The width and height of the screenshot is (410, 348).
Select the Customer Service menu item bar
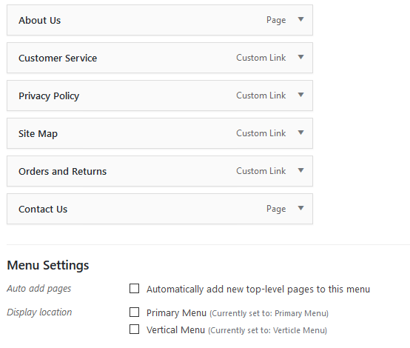[x=160, y=58]
